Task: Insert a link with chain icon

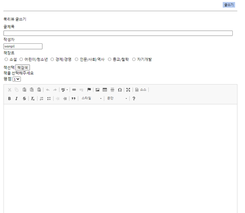Action: 74,90
